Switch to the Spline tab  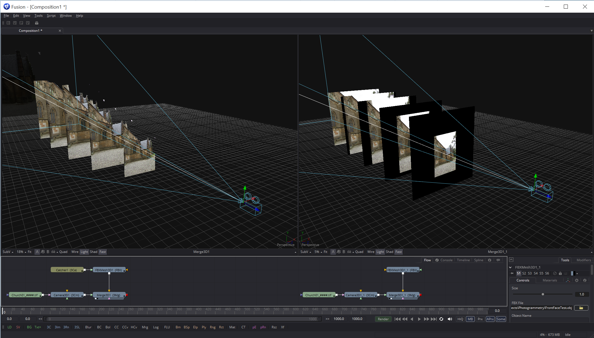[x=479, y=260]
